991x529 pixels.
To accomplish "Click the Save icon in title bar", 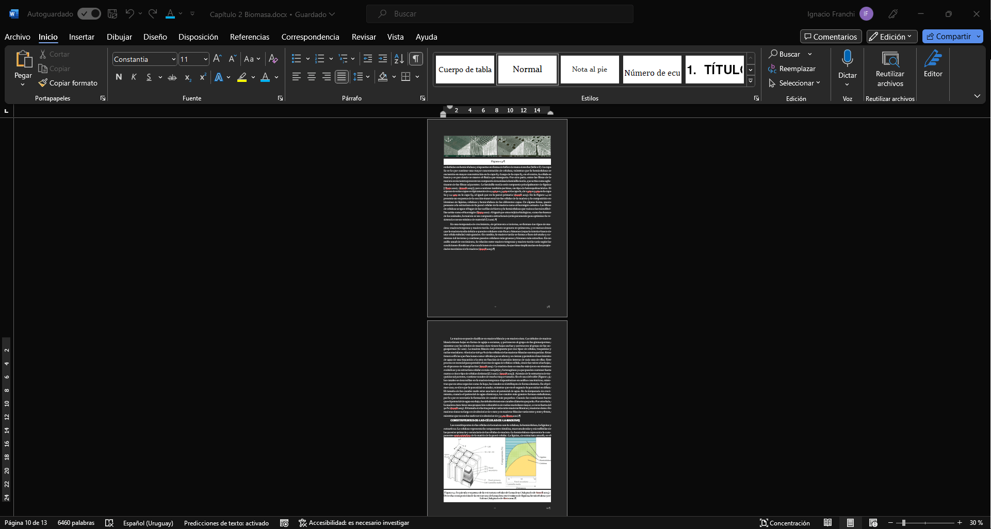I will [x=112, y=14].
